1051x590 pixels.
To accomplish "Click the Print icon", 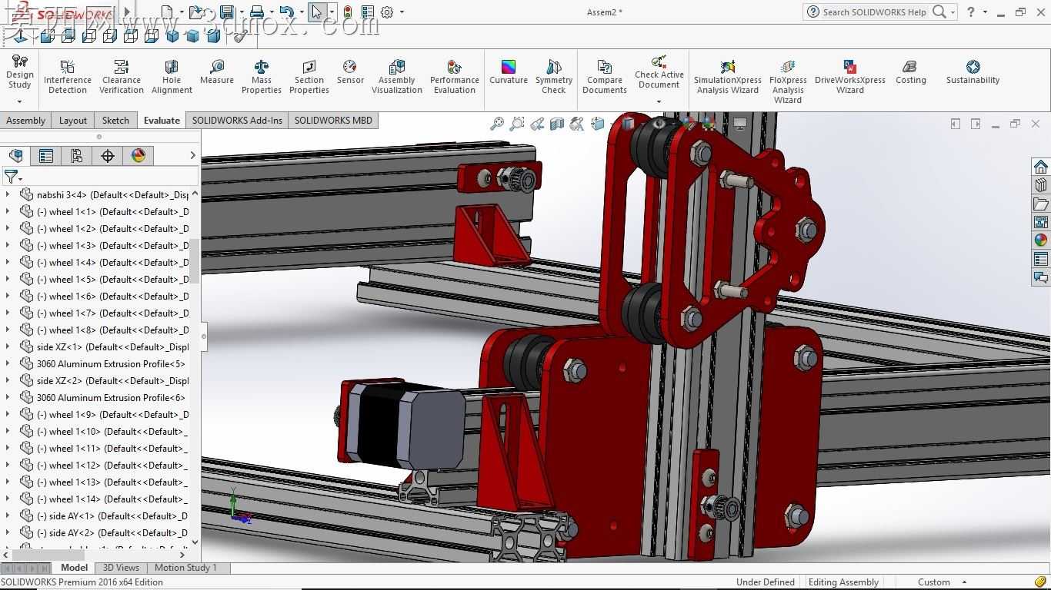I will (257, 12).
